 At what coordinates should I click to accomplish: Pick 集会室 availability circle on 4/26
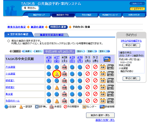[x=49, y=94]
